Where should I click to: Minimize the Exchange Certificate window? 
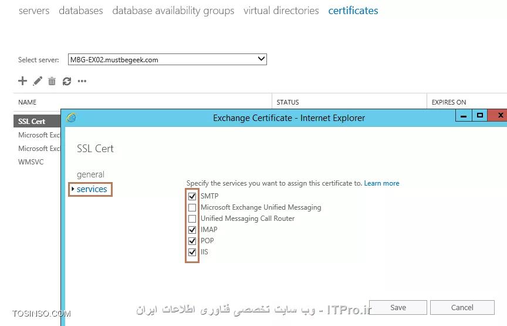[x=464, y=115]
